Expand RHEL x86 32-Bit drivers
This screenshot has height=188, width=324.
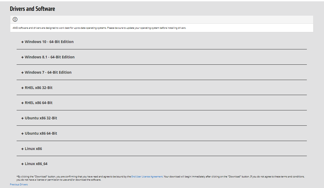(x=37, y=88)
